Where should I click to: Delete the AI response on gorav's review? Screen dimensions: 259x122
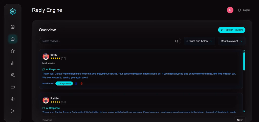[81, 84]
